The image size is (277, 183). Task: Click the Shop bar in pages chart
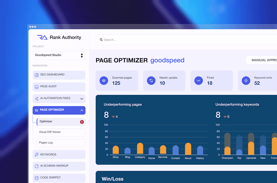(x=116, y=150)
